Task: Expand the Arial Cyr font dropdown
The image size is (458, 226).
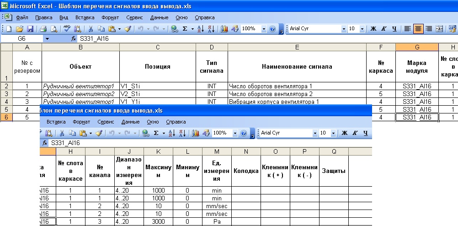Action: (344, 29)
